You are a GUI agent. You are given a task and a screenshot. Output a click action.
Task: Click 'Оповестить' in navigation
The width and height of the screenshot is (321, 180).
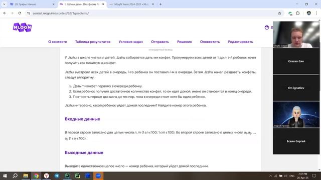[210, 41]
